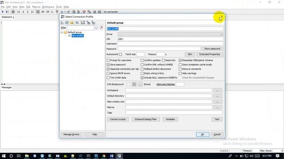Apply the profile filter funnel icon
The width and height of the screenshot is (284, 159).
pyautogui.click(x=96, y=28)
